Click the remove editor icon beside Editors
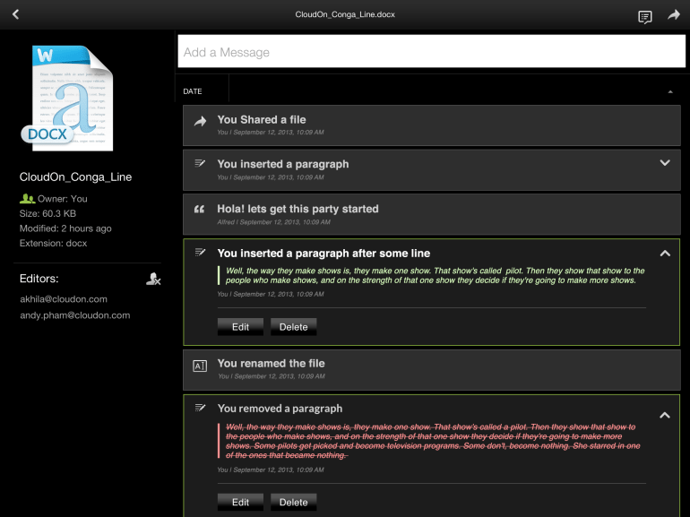The width and height of the screenshot is (690, 517). 153,279
